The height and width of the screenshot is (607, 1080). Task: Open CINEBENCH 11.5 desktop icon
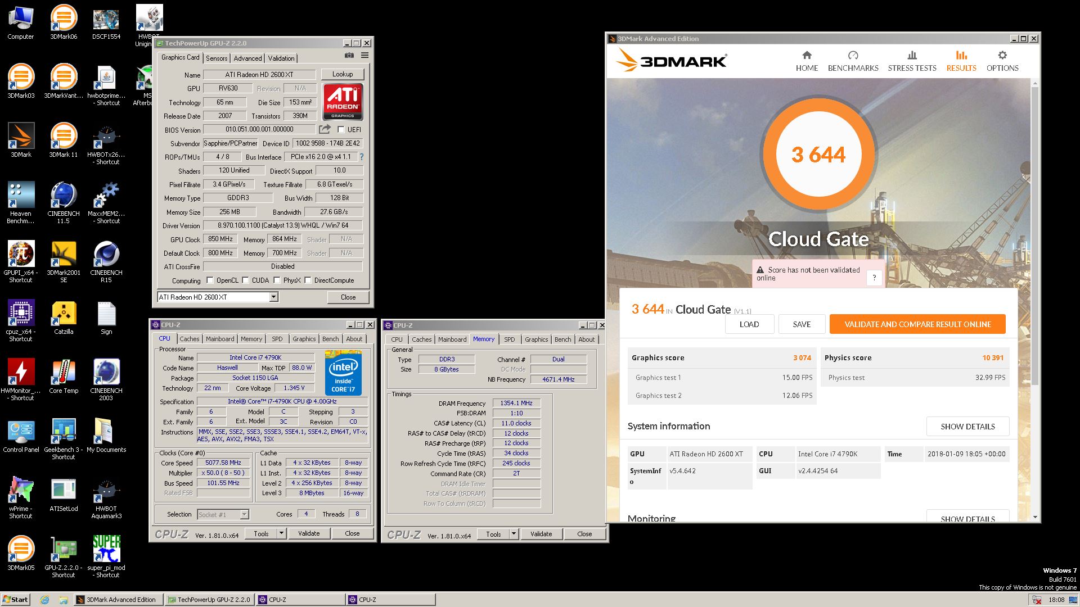64,203
